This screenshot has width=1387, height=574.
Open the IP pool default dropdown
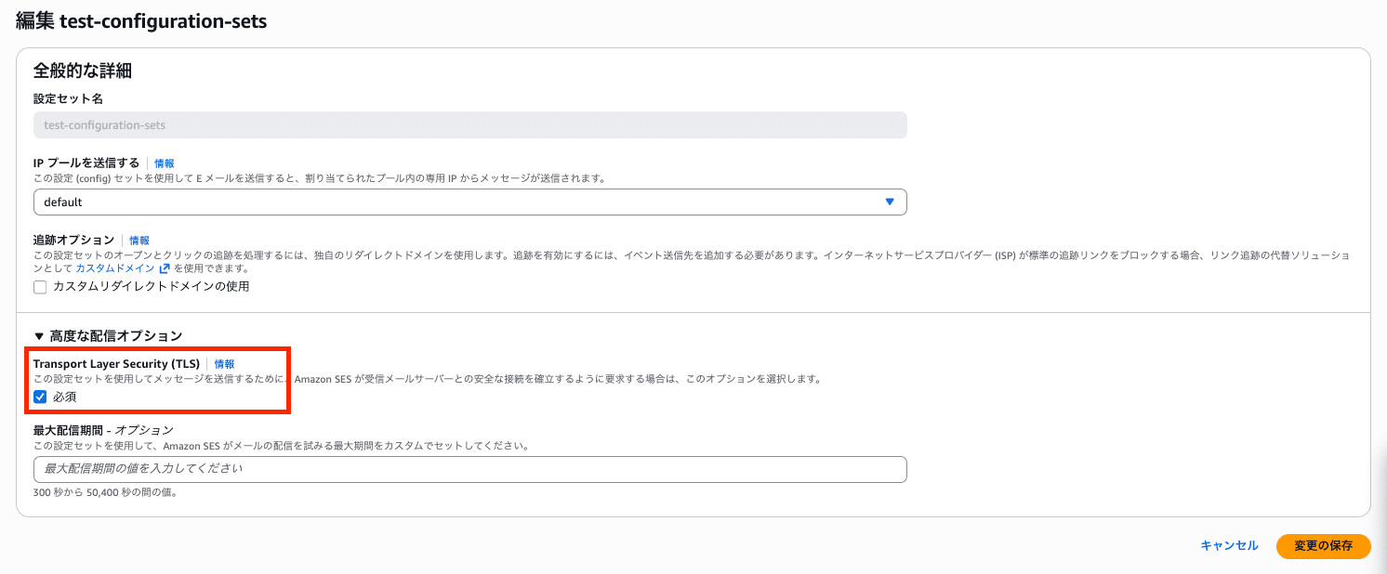pyautogui.click(x=469, y=202)
